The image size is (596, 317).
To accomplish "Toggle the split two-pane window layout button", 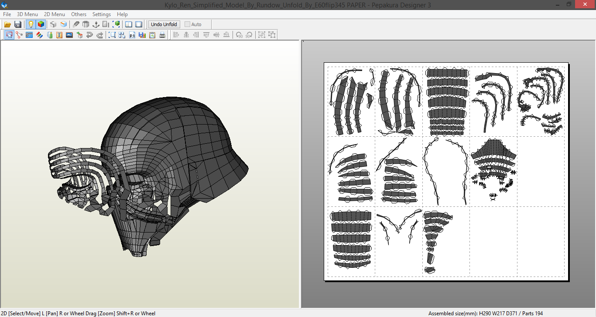I will point(129,24).
